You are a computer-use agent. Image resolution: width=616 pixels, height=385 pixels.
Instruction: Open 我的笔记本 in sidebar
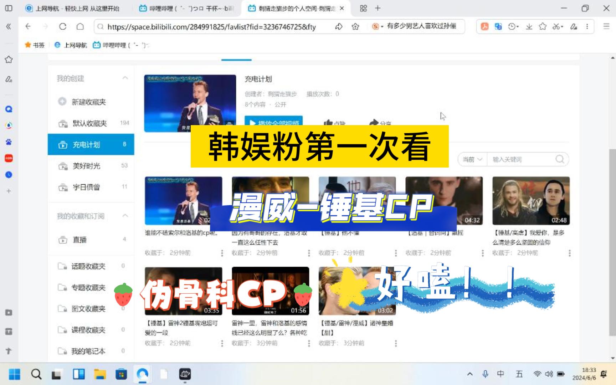pos(91,351)
